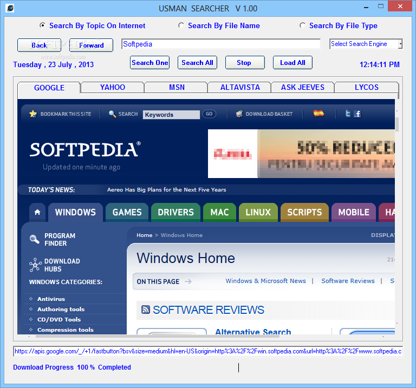Click the Load All button
416x388 pixels.
click(292, 63)
